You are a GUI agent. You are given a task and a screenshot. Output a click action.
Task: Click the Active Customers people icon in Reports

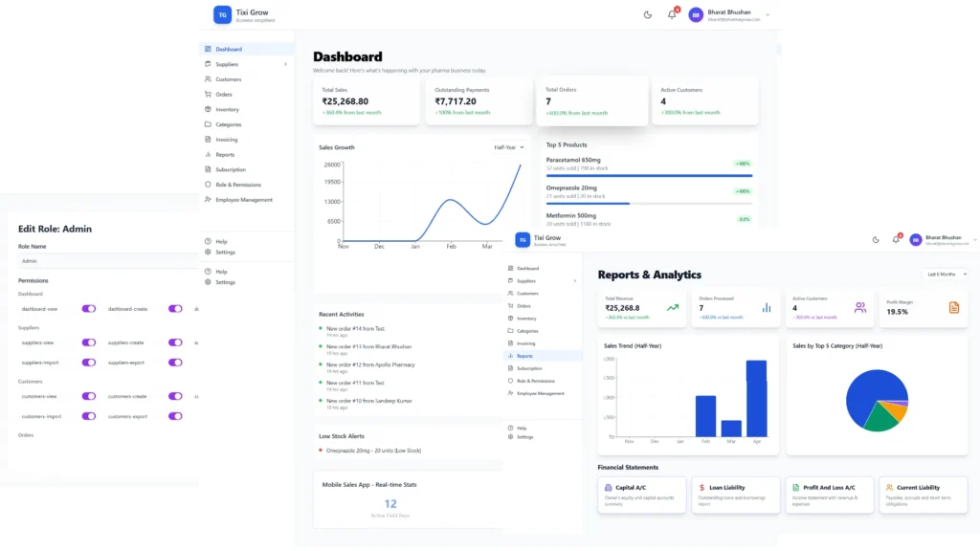859,307
